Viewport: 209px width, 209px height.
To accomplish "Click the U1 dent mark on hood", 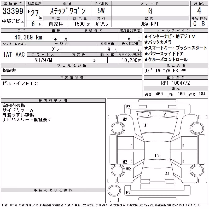I will tap(146, 125).
